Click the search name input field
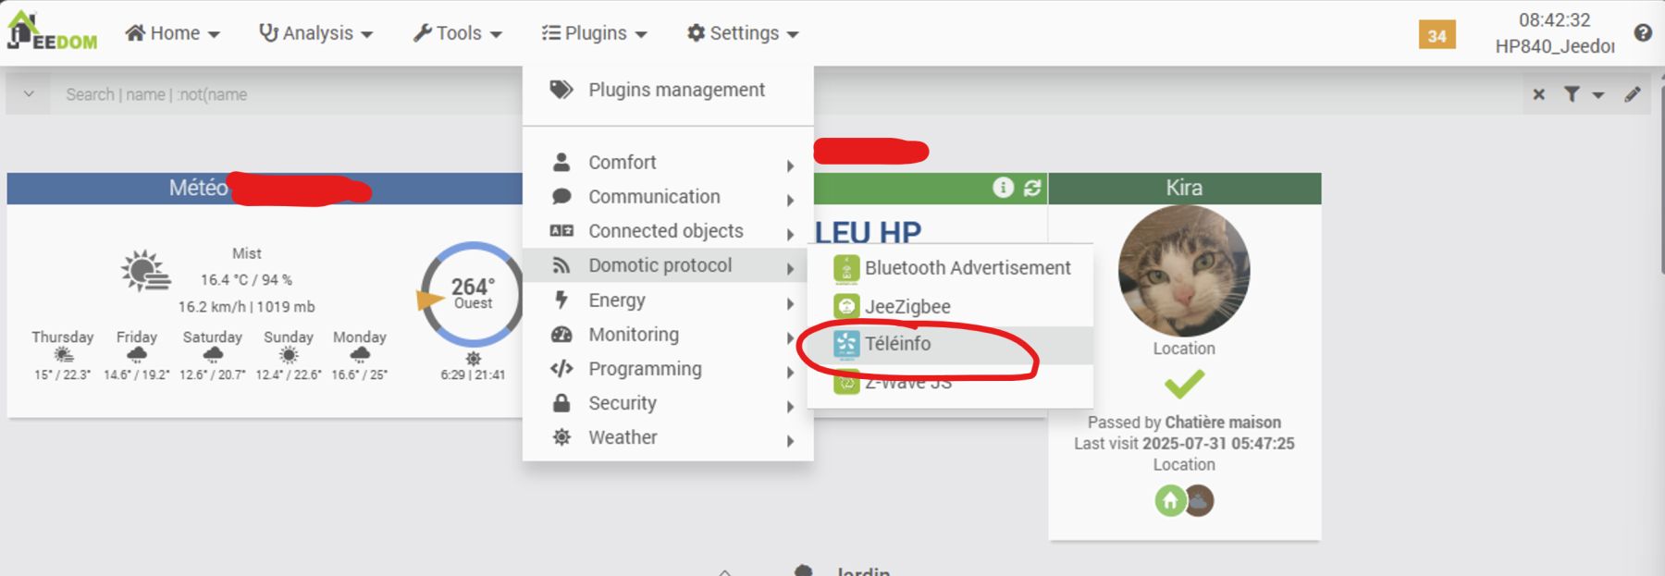The image size is (1665, 576). coord(277,94)
